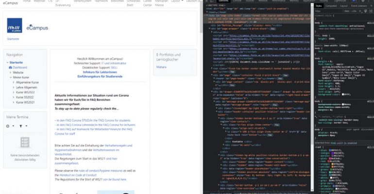Open Einführungskurs für Studierende link
374x194 pixels.
click(100, 77)
